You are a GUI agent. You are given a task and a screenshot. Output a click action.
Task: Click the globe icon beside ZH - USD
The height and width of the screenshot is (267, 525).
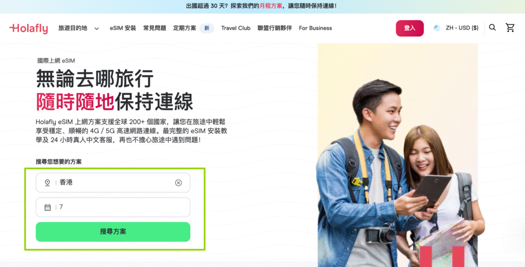(437, 28)
